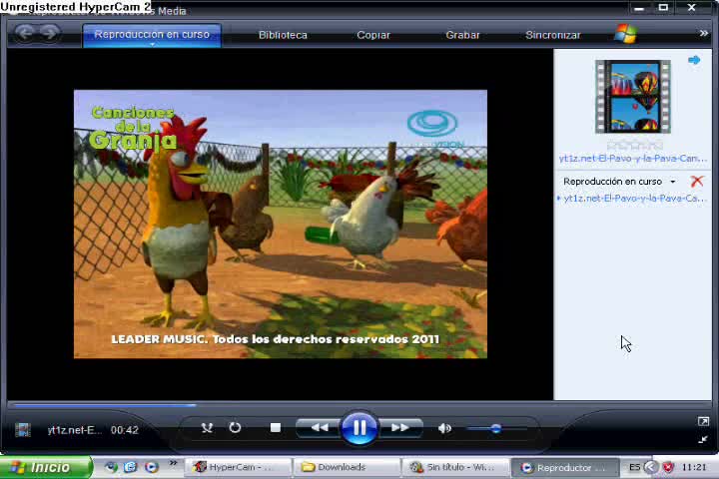Rate the video using the stars
Image resolution: width=719 pixels, height=479 pixels.
click(635, 146)
